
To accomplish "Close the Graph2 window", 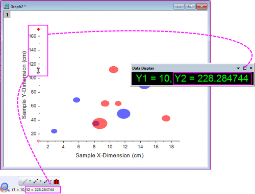I will pos(201,6).
